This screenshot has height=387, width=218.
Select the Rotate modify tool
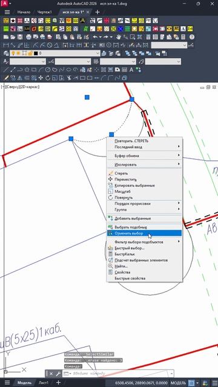click(48, 78)
